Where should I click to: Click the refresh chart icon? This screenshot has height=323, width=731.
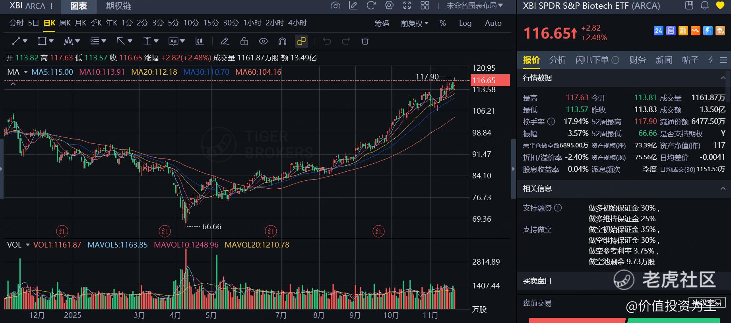click(x=371, y=6)
